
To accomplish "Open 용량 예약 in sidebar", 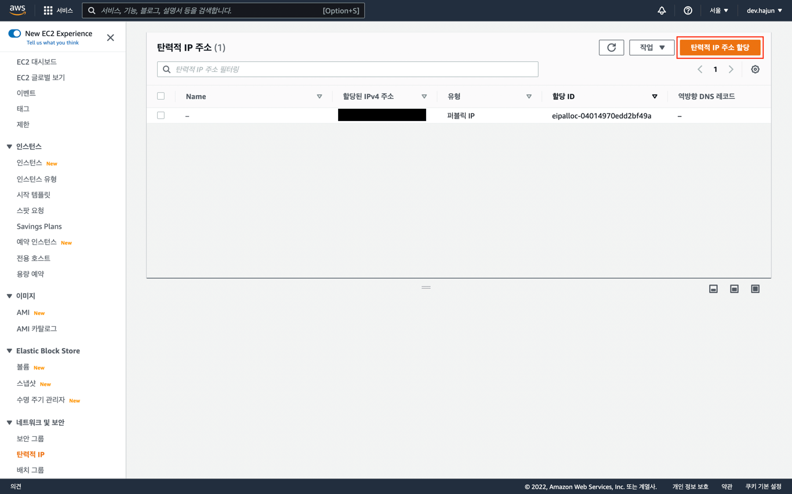I will coord(30,273).
